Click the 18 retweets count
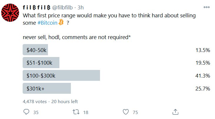Screen dimensions: 215x119 click(x=86, y=113)
